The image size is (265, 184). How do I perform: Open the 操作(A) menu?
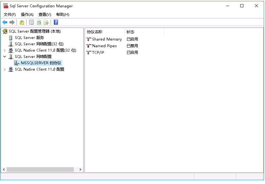click(27, 15)
